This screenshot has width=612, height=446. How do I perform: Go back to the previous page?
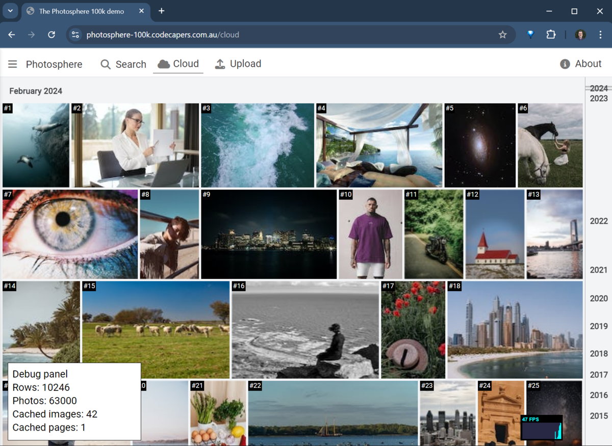tap(12, 35)
